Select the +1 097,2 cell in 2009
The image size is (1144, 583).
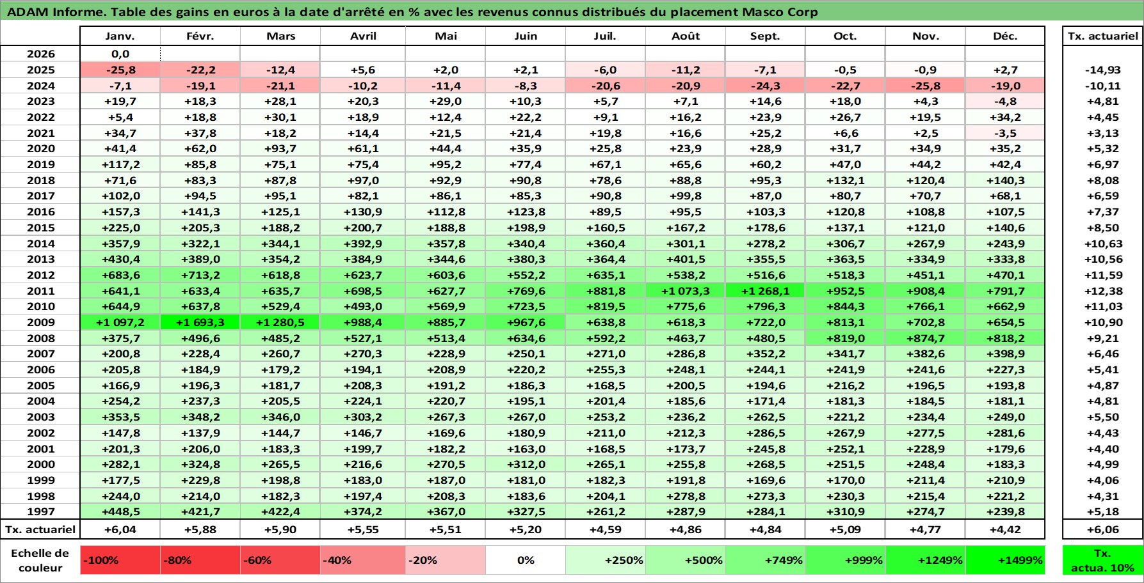(x=120, y=322)
